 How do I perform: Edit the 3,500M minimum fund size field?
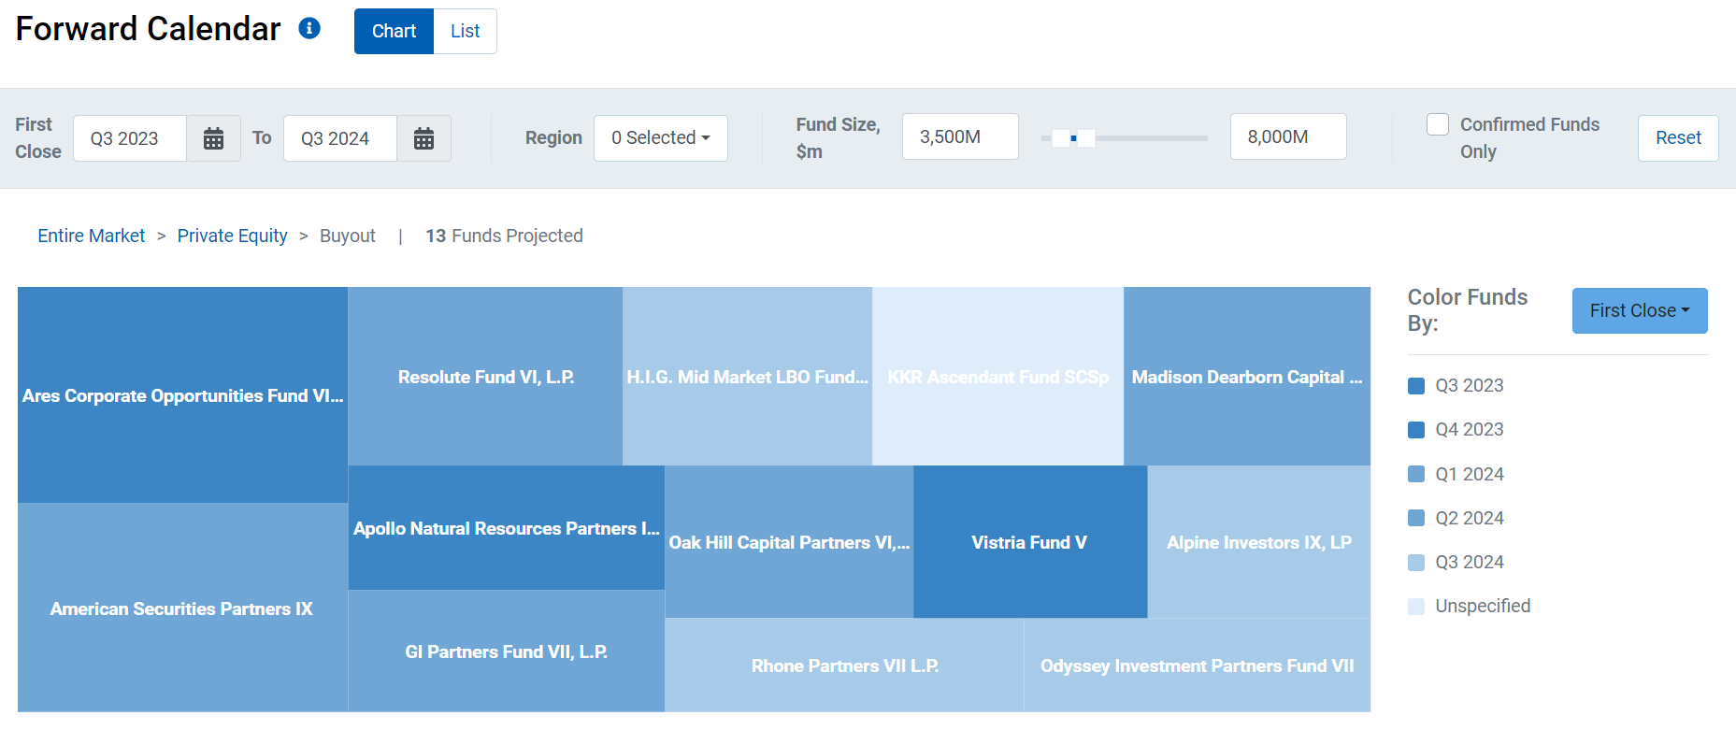pyautogui.click(x=959, y=136)
